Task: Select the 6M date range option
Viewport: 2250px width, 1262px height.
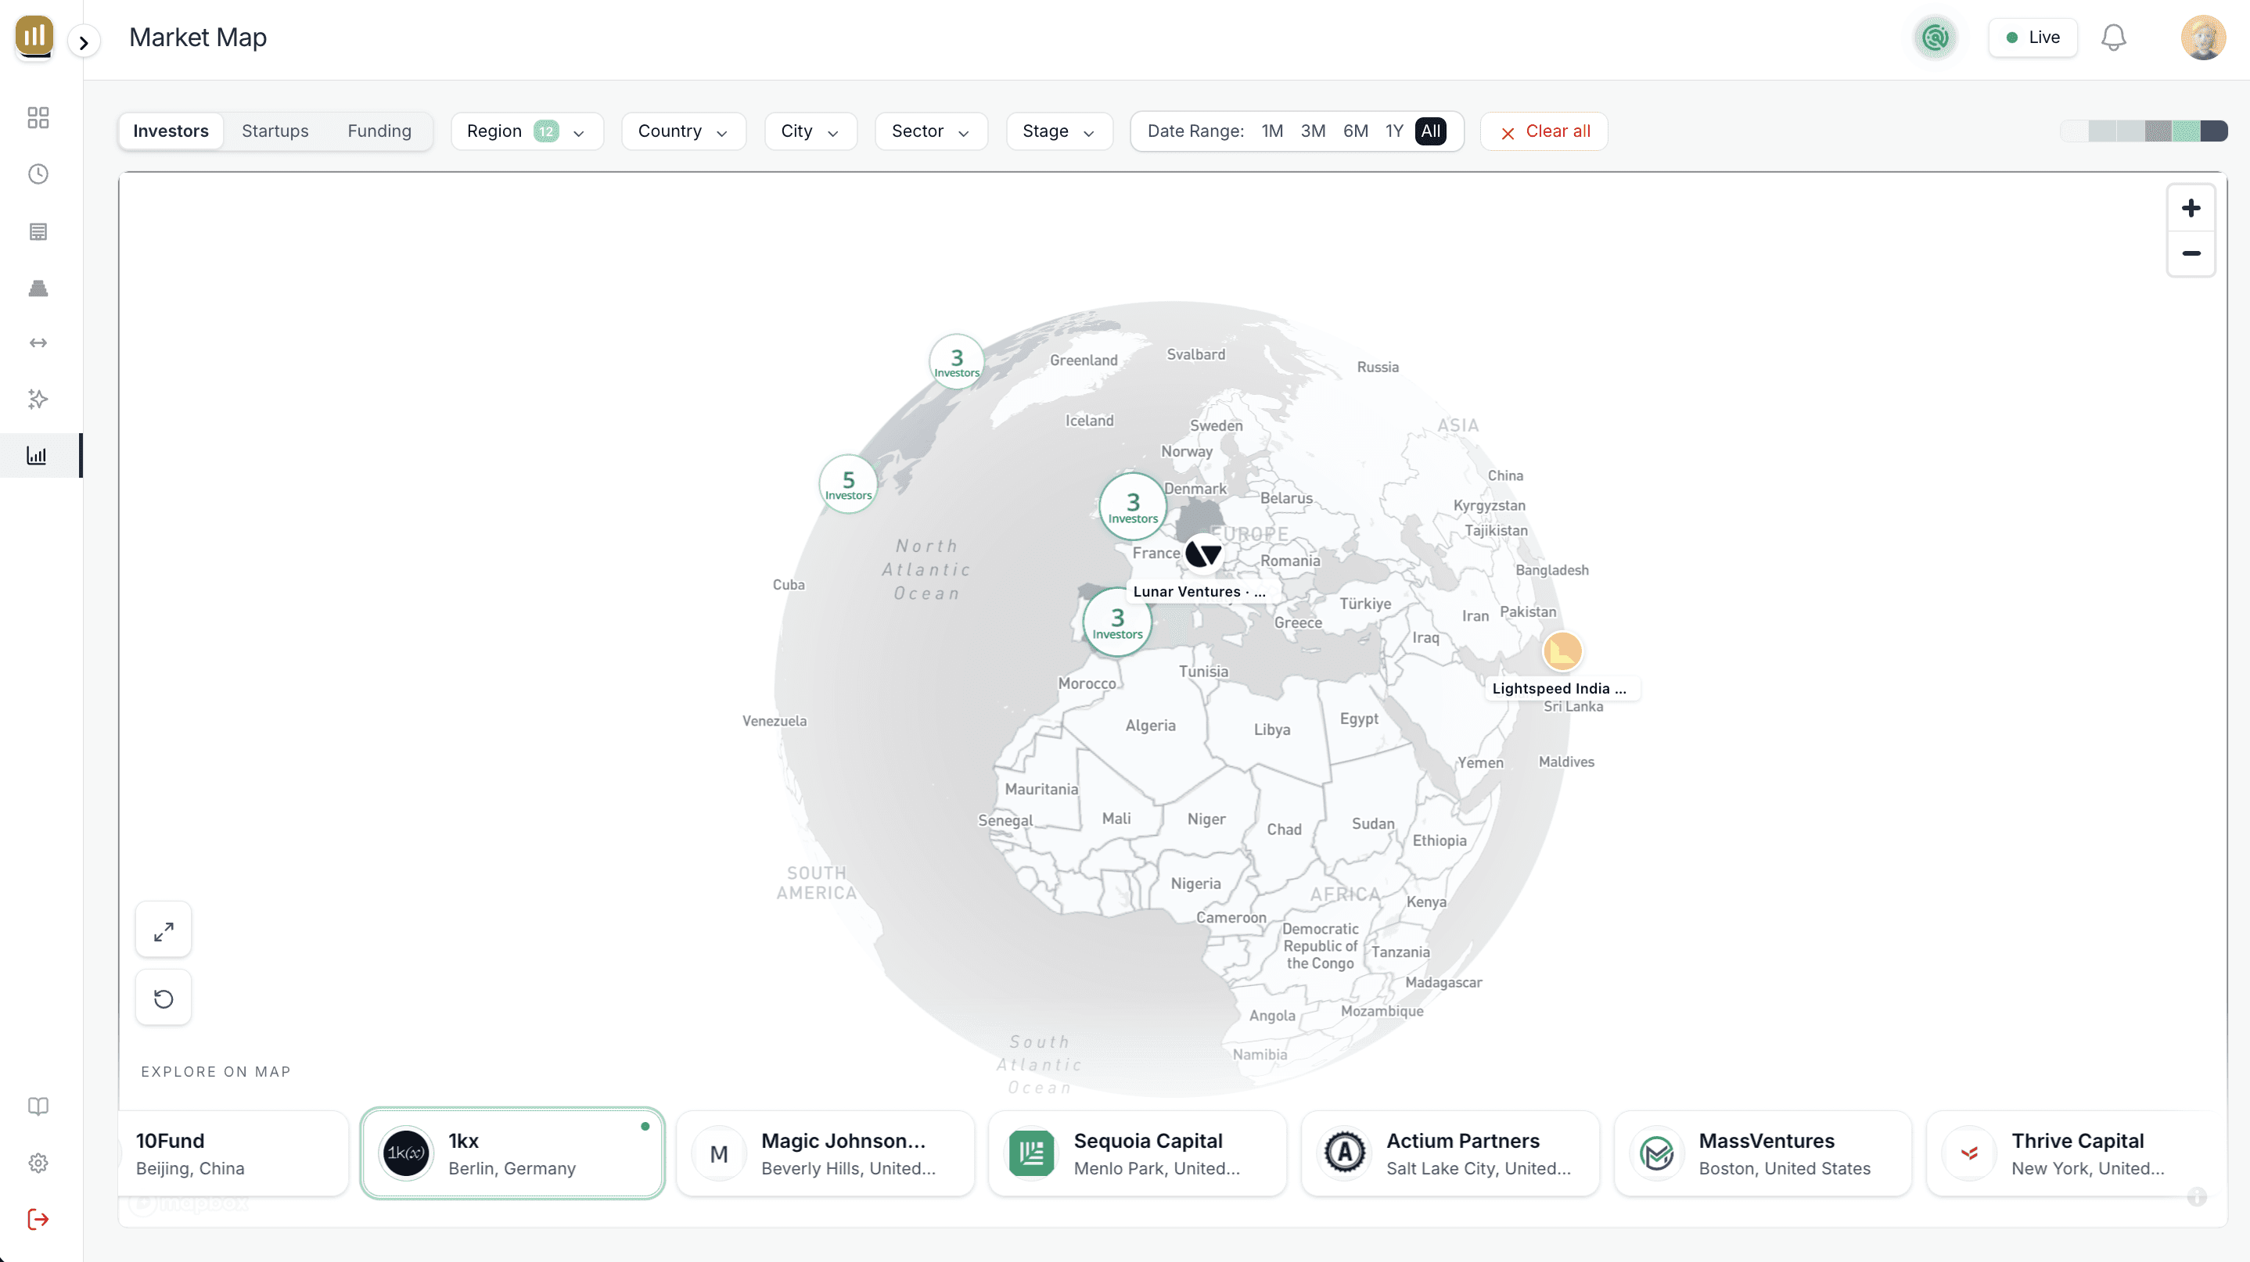Action: [x=1355, y=131]
